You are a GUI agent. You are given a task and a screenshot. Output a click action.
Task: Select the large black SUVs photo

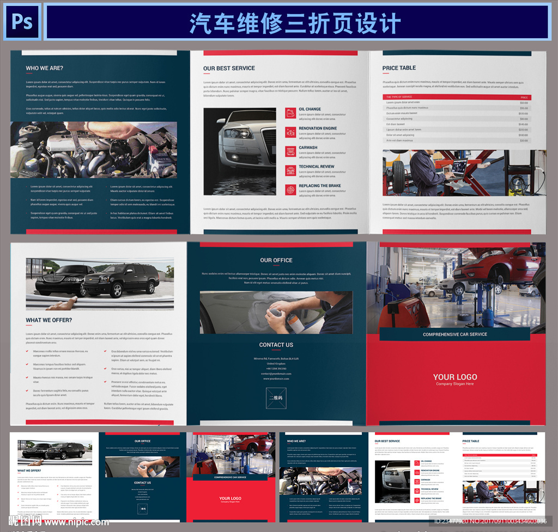100,284
